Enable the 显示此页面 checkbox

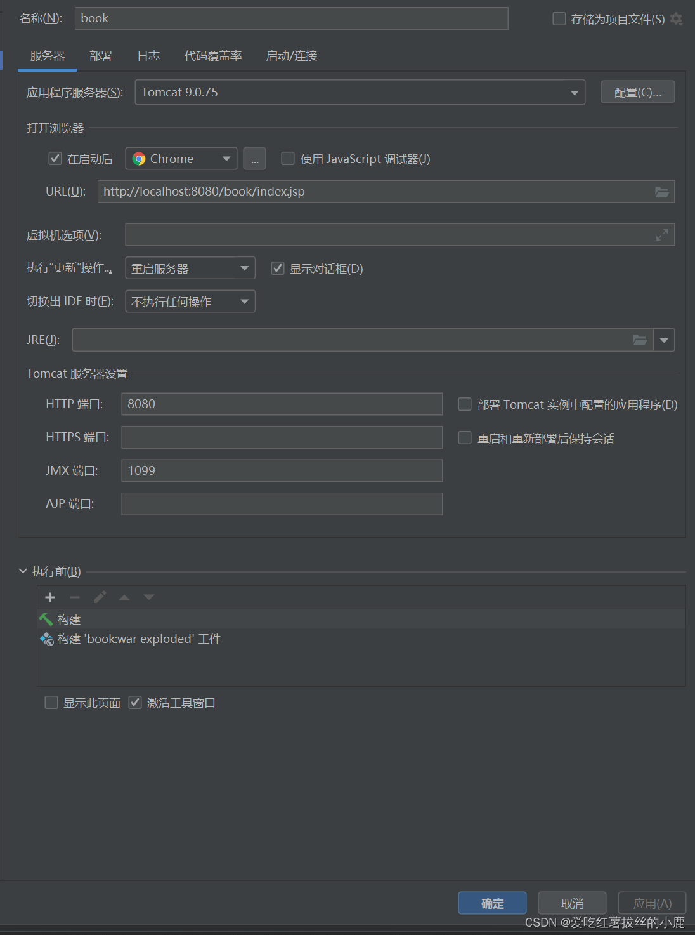(51, 703)
